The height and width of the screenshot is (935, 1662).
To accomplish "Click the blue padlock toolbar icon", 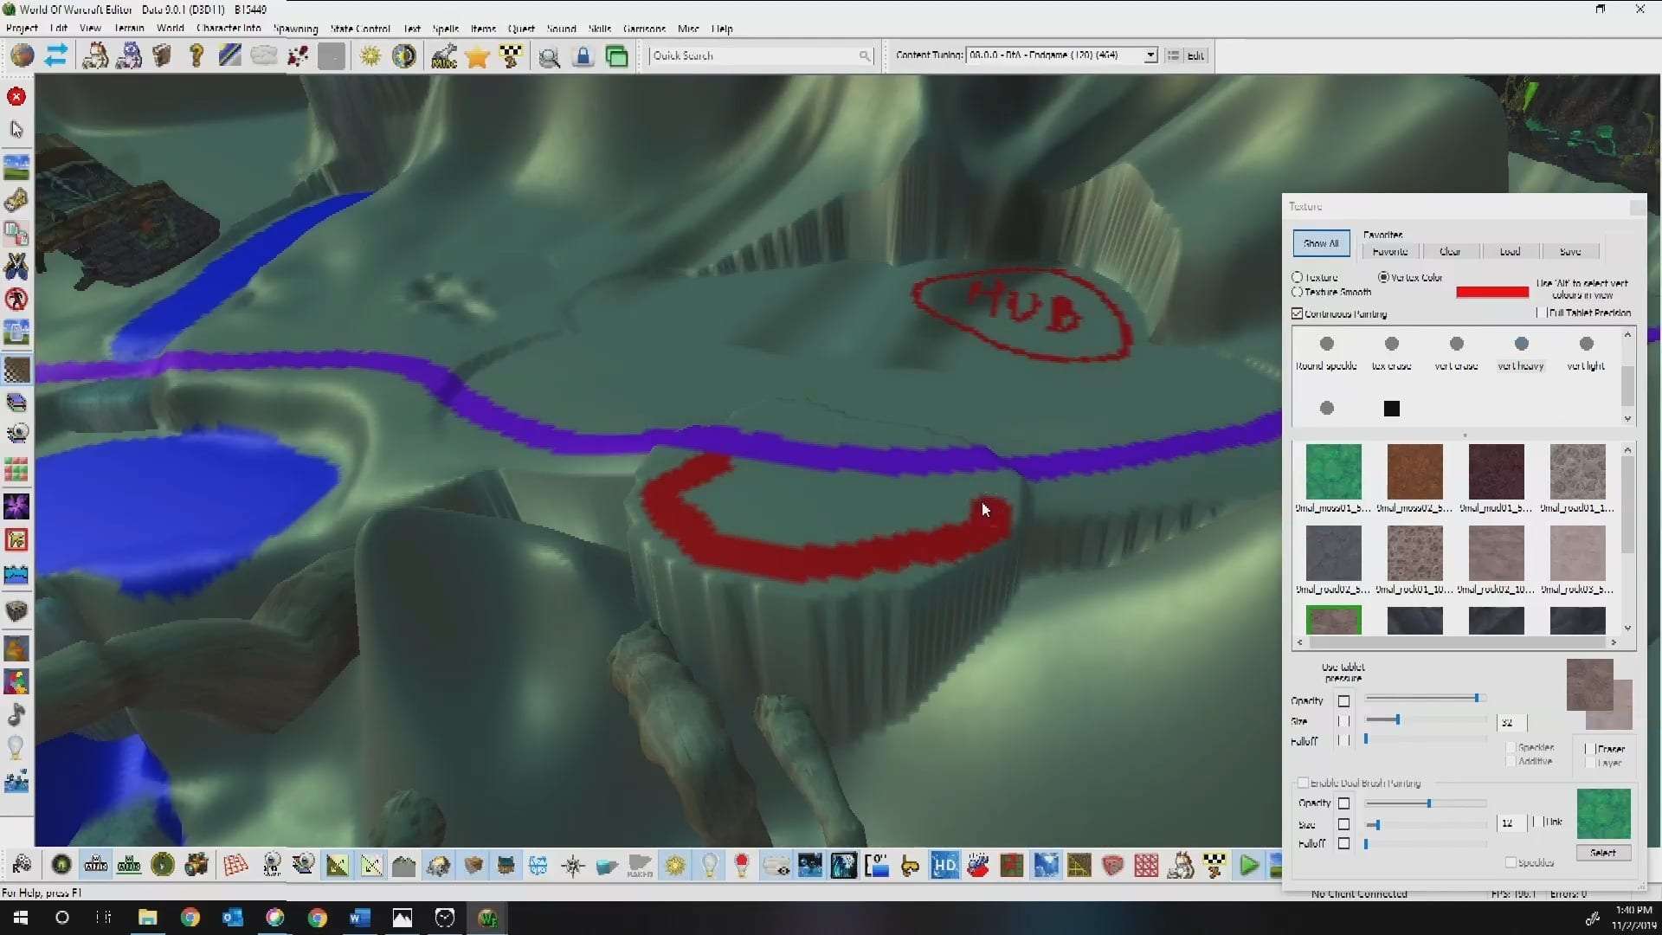I will click(583, 56).
